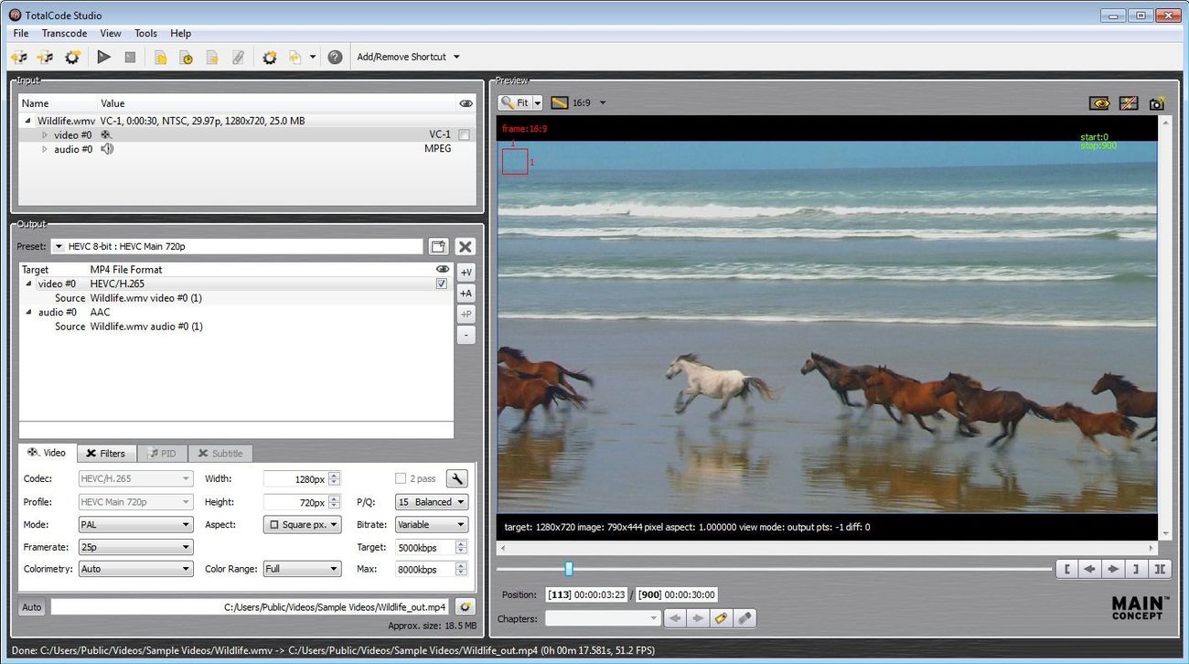Switch to the Filters tab
Screen dimensions: 1189x664
point(105,453)
